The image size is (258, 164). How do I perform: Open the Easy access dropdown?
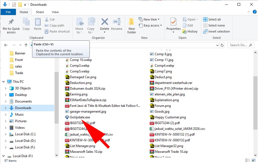[151, 25]
